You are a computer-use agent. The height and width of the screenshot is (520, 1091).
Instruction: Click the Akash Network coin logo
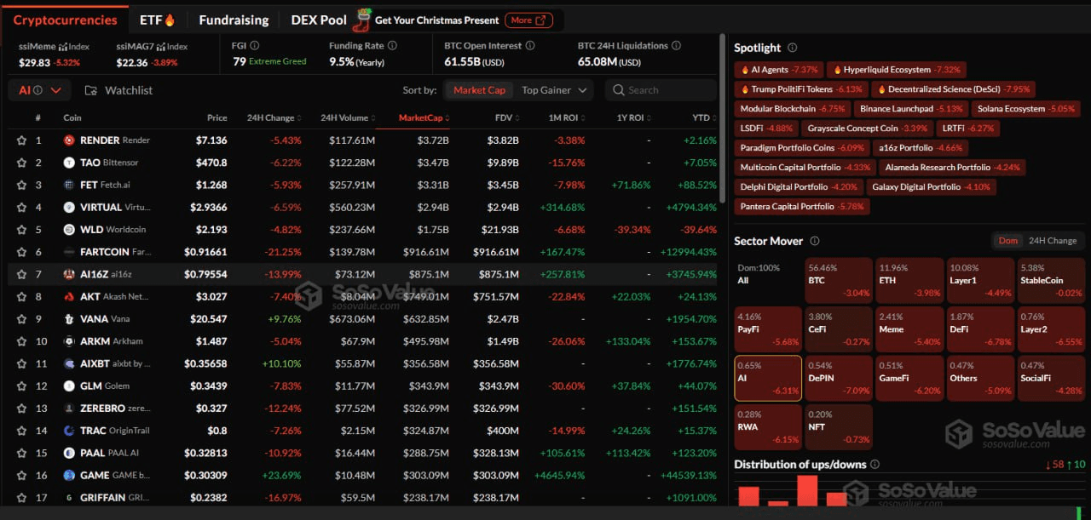click(x=69, y=297)
